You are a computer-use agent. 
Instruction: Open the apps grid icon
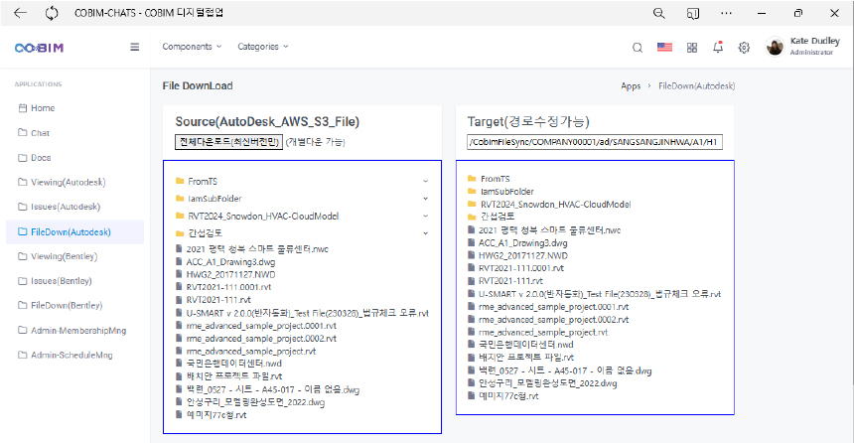point(692,48)
